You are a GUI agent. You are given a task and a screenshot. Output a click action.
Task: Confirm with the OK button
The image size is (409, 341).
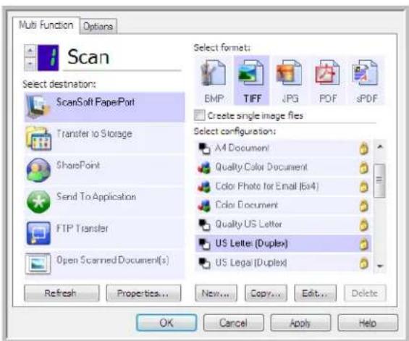click(166, 323)
